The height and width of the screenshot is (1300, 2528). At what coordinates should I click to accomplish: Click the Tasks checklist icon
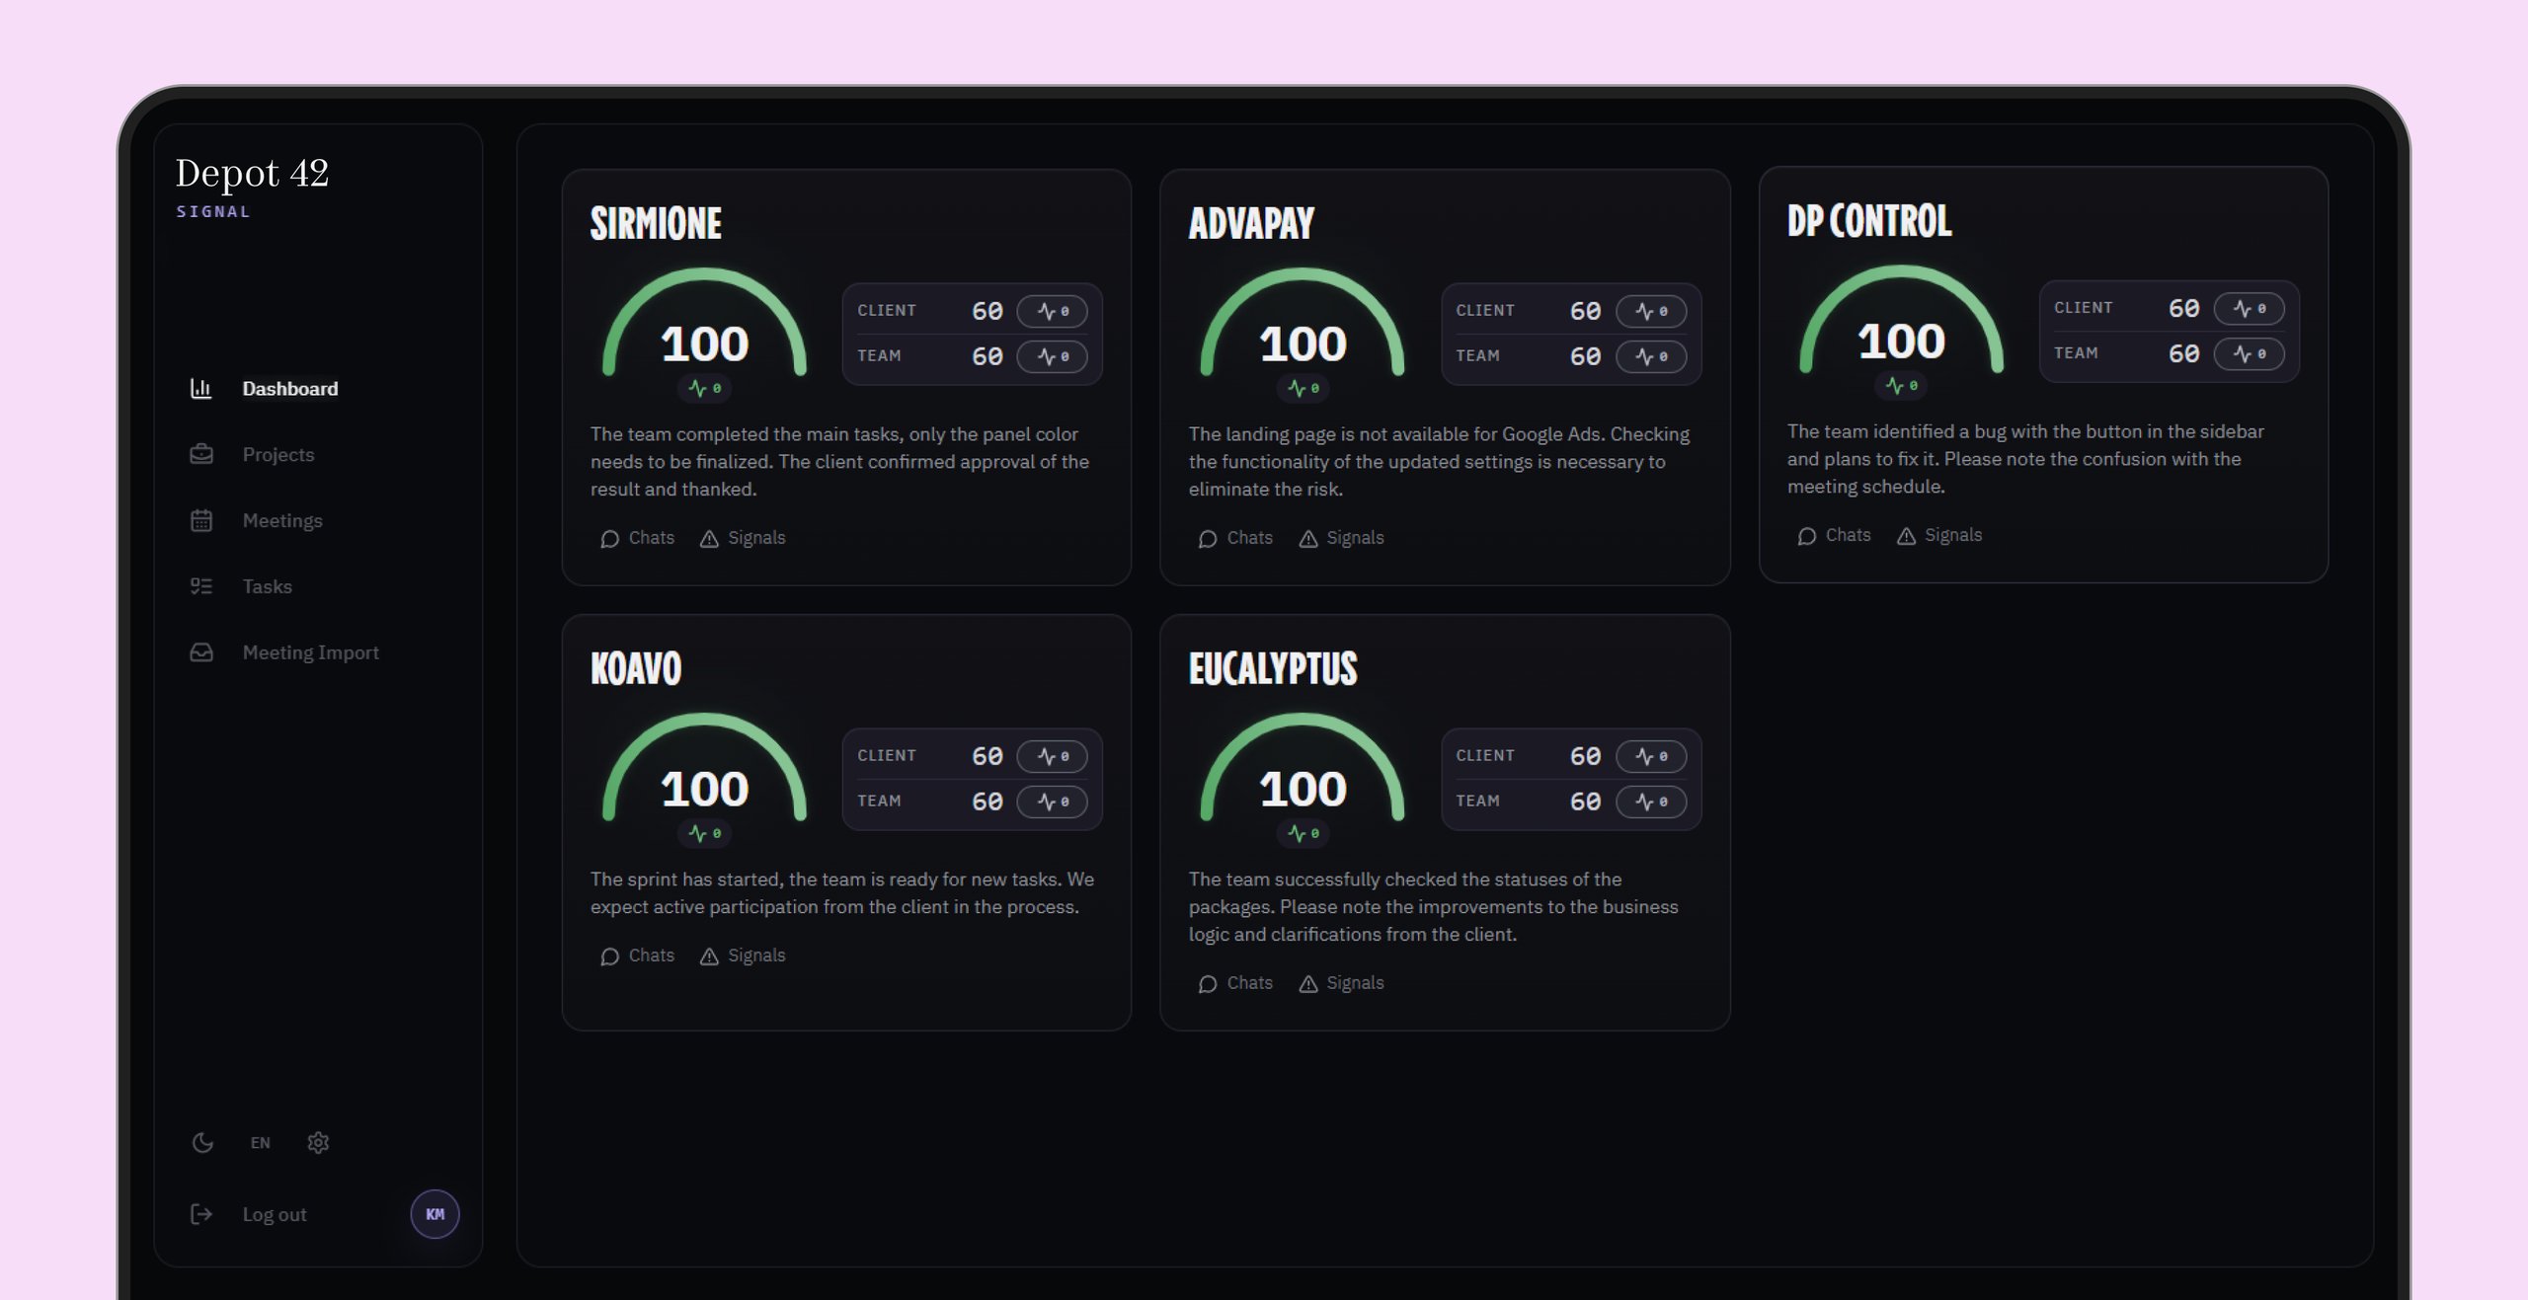pyautogui.click(x=201, y=587)
